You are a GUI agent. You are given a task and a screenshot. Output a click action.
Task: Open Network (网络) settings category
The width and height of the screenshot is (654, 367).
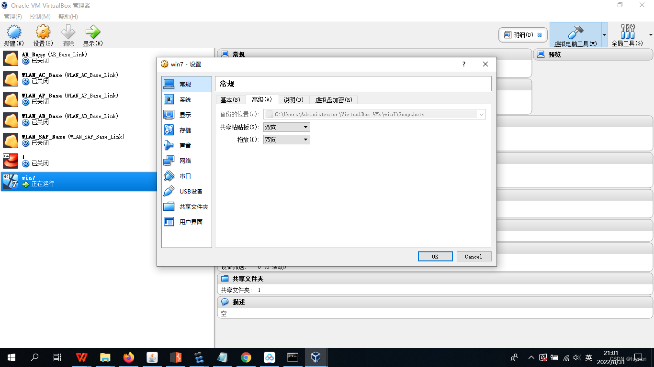(x=187, y=161)
